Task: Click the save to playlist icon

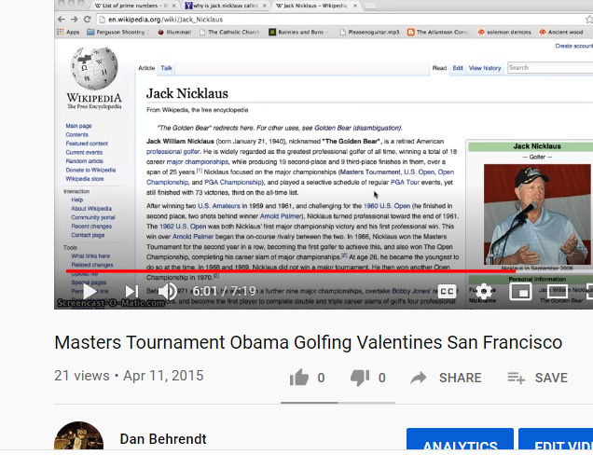Action: [x=517, y=378]
